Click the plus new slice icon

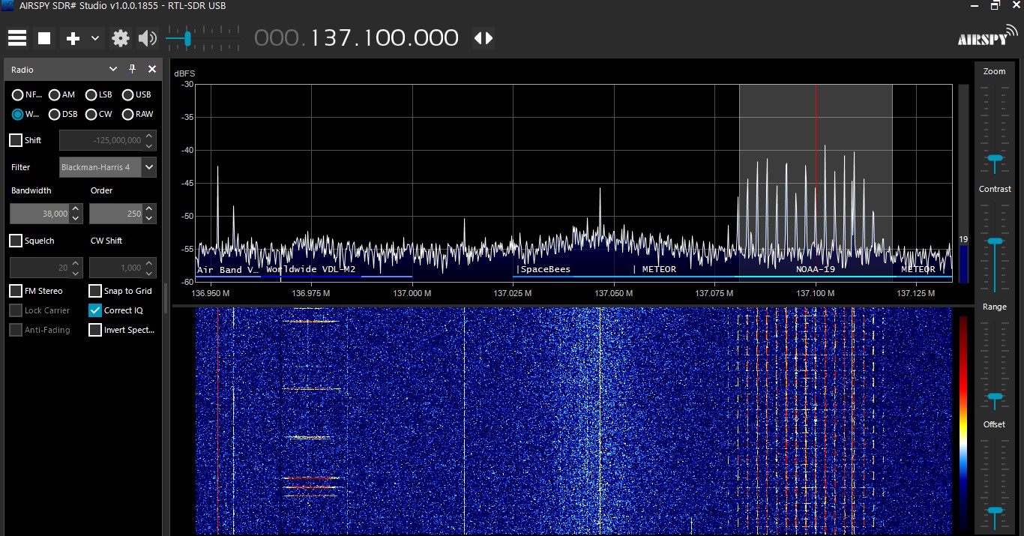pyautogui.click(x=73, y=38)
